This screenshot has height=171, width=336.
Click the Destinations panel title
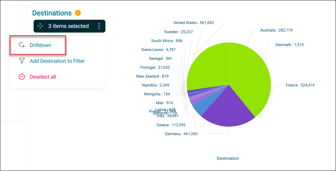coord(52,13)
